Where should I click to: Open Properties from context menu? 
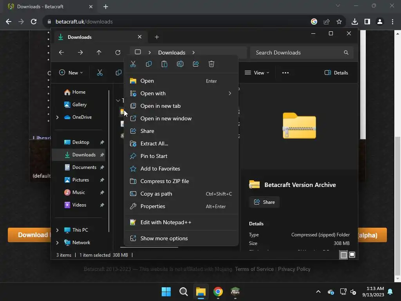click(x=181, y=206)
